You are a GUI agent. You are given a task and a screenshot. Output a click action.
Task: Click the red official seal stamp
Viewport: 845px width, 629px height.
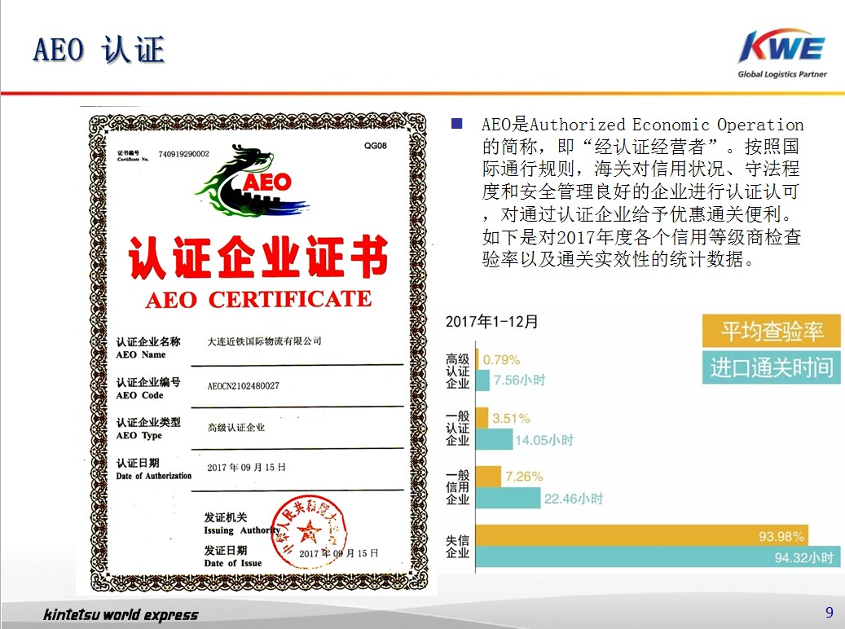click(309, 533)
